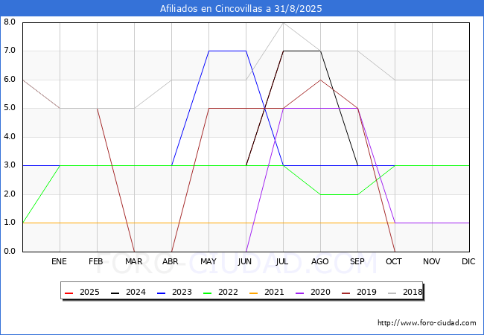Screen dimensions: 484x335
Task: Click the black 2024 legend color swatch
Action: pyautogui.click(x=115, y=293)
